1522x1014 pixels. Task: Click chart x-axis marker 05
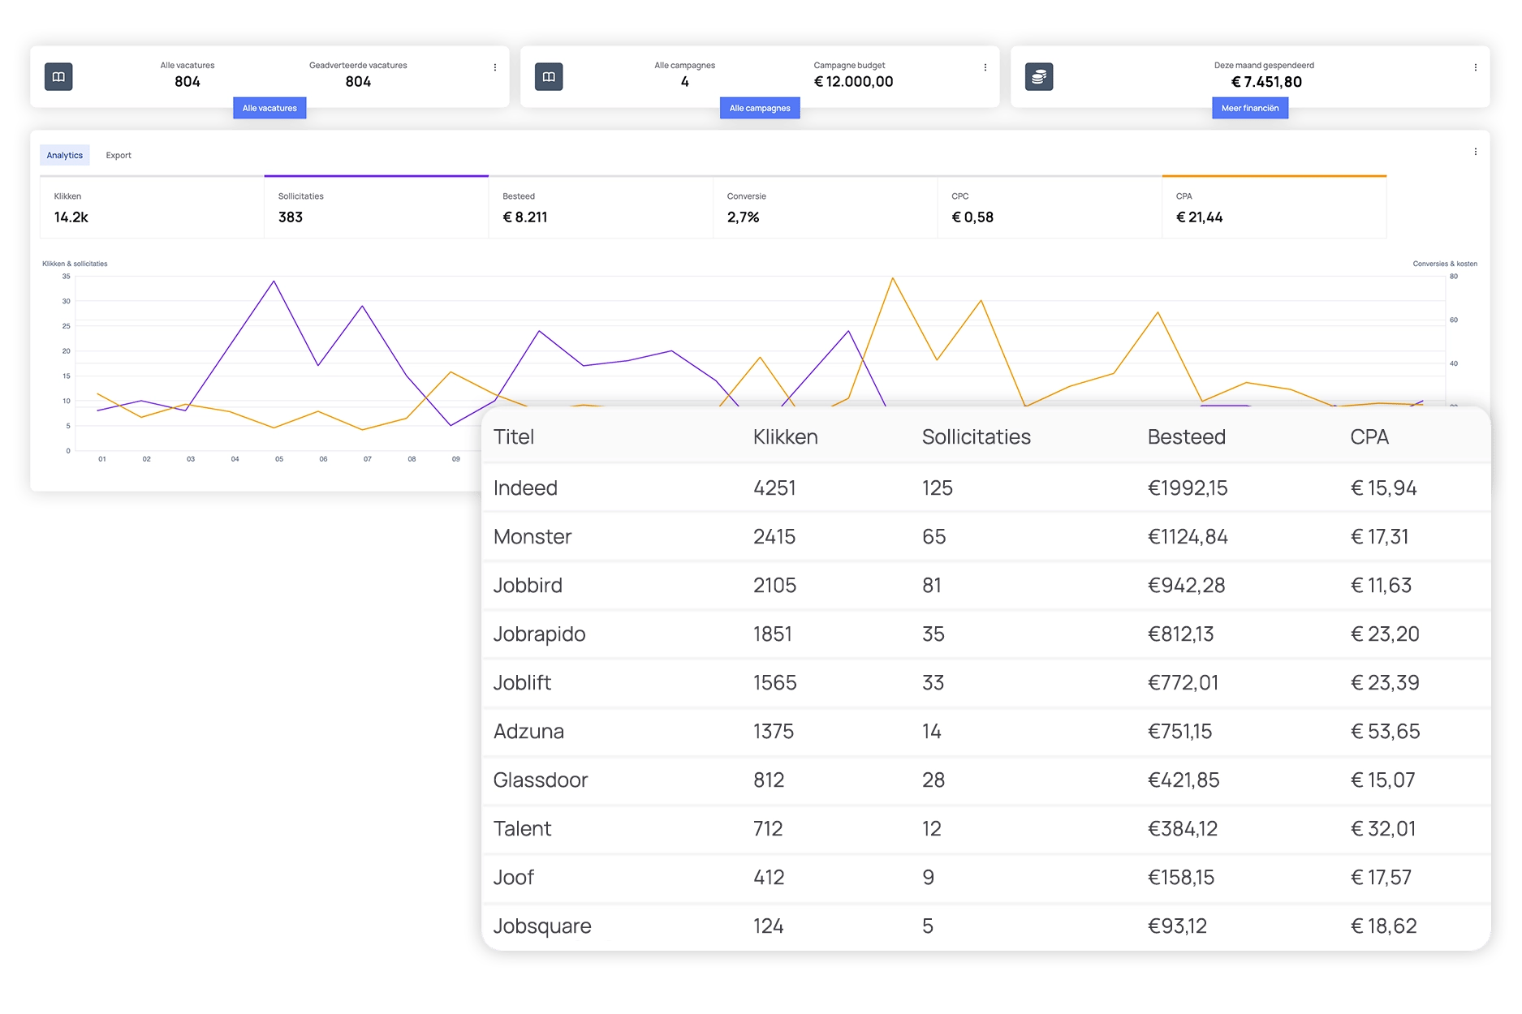[279, 459]
